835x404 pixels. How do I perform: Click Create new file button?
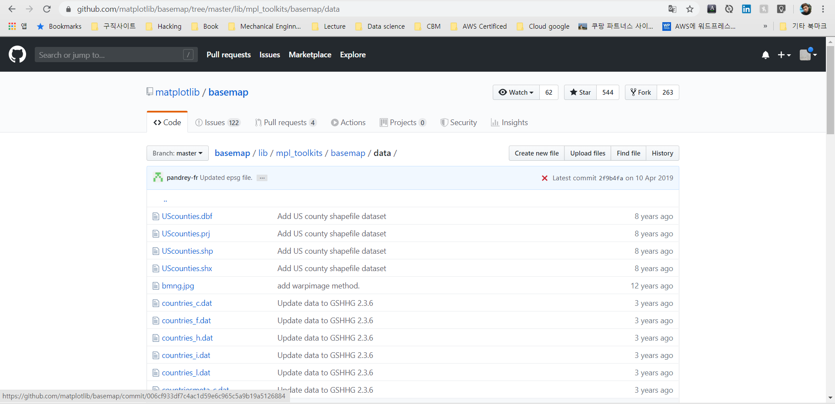pyautogui.click(x=537, y=153)
